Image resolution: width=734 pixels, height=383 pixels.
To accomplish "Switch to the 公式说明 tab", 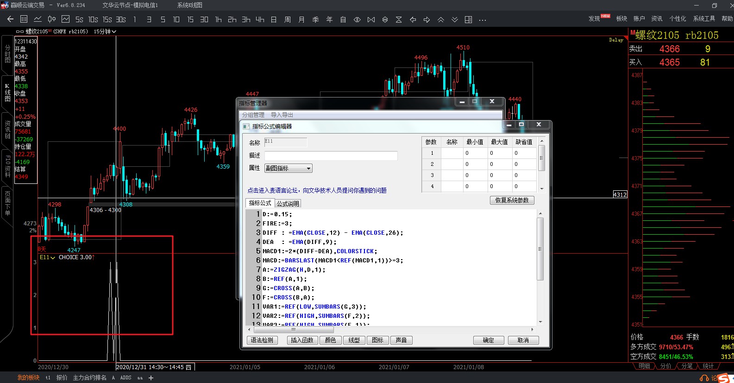I will coord(288,204).
